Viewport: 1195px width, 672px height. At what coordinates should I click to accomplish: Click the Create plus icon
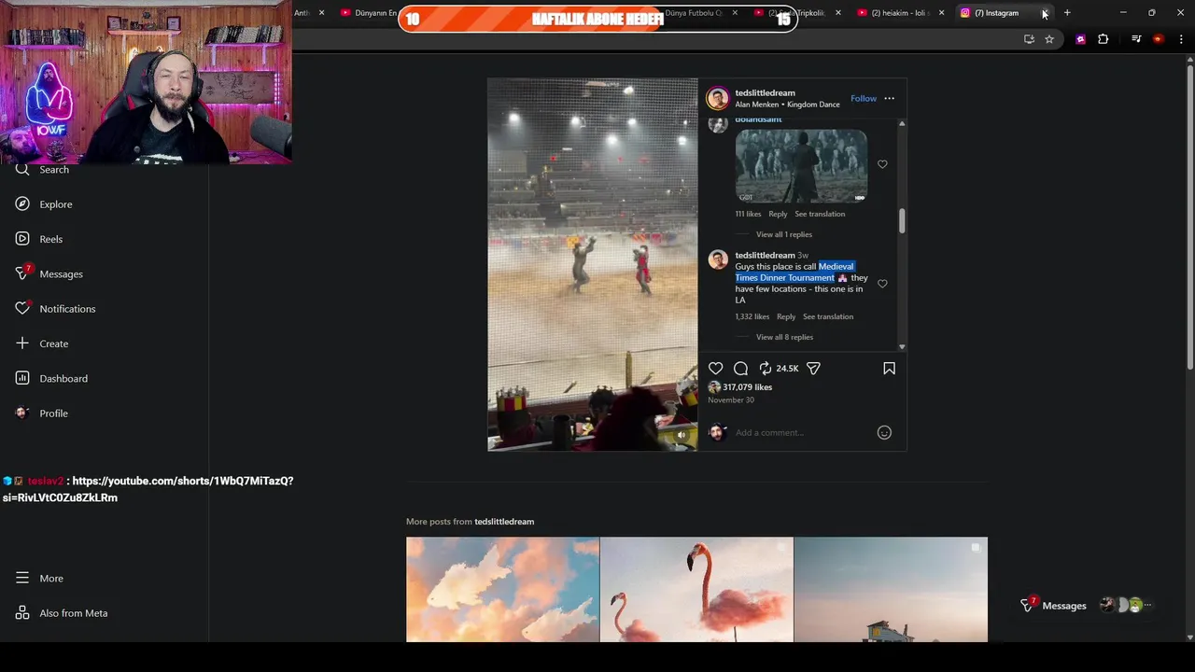click(x=22, y=343)
